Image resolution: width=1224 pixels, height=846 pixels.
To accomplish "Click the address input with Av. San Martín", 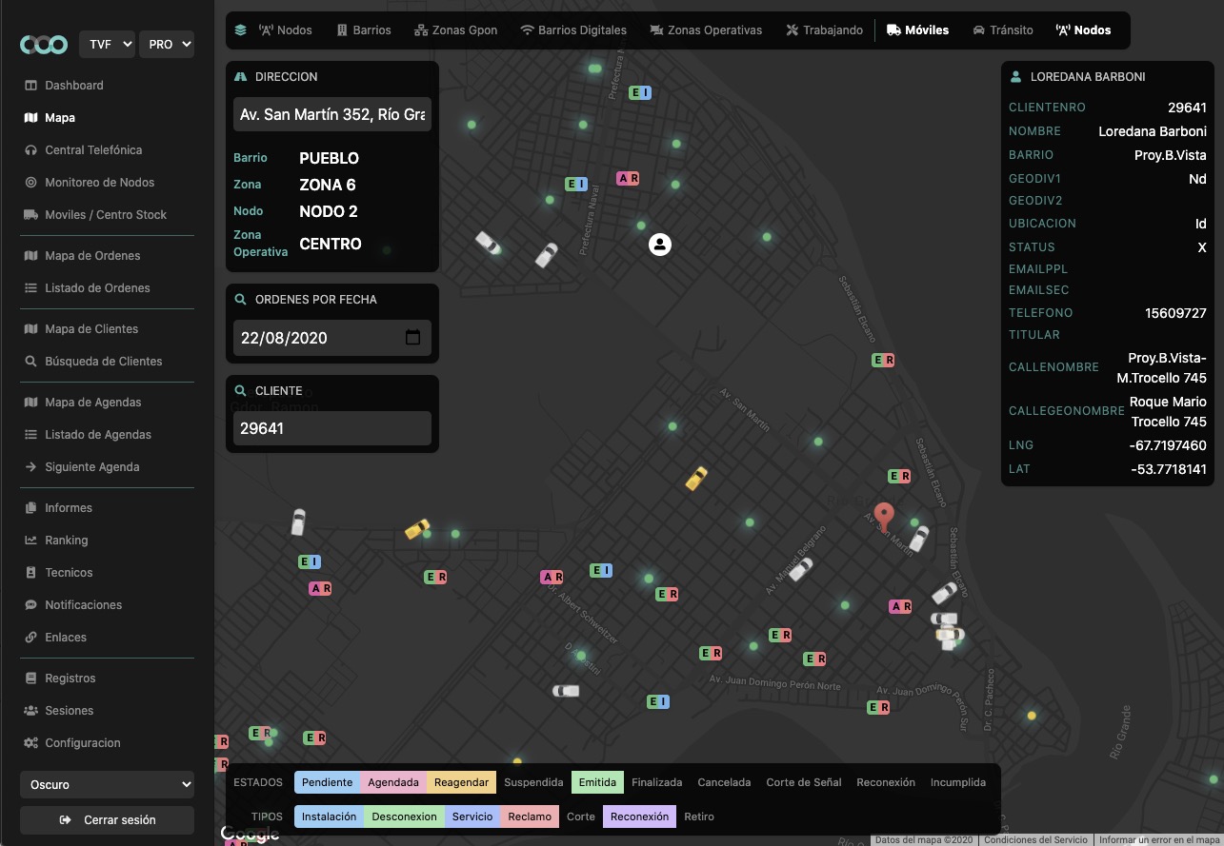I will (332, 114).
